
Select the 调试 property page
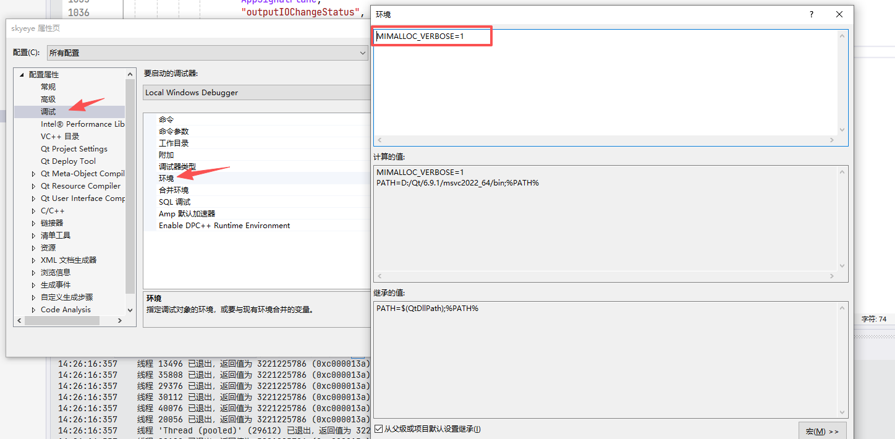pyautogui.click(x=48, y=111)
